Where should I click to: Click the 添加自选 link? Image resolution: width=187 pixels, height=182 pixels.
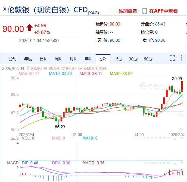tap(128, 11)
